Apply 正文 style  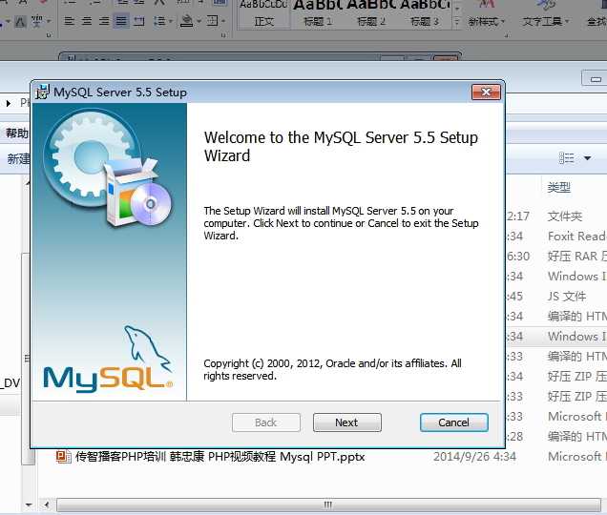pos(263,13)
